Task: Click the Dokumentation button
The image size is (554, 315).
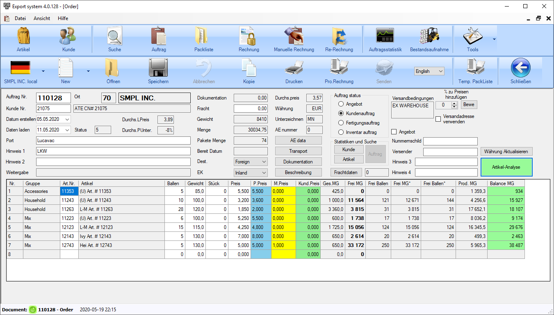Action: click(x=298, y=161)
